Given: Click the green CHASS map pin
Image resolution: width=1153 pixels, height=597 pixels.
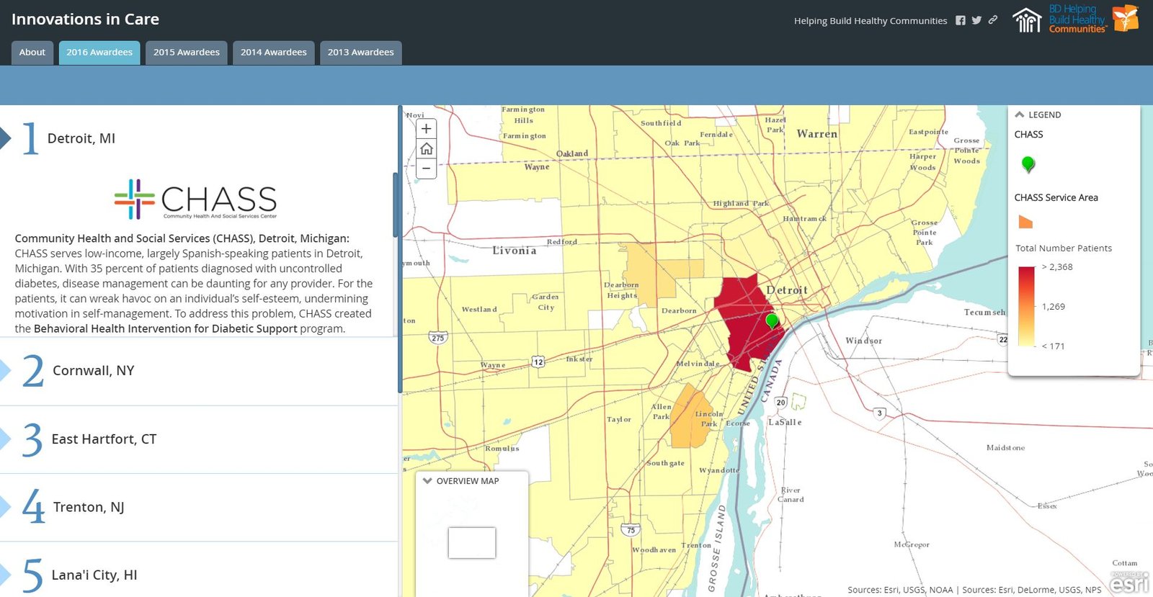Looking at the screenshot, I should tap(772, 320).
